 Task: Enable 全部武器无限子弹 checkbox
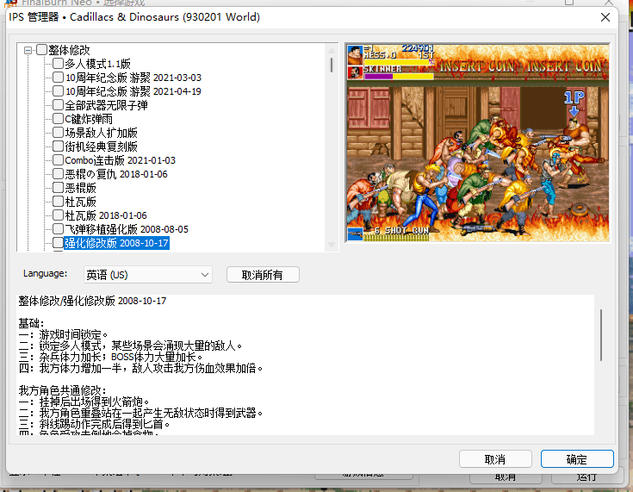[59, 105]
